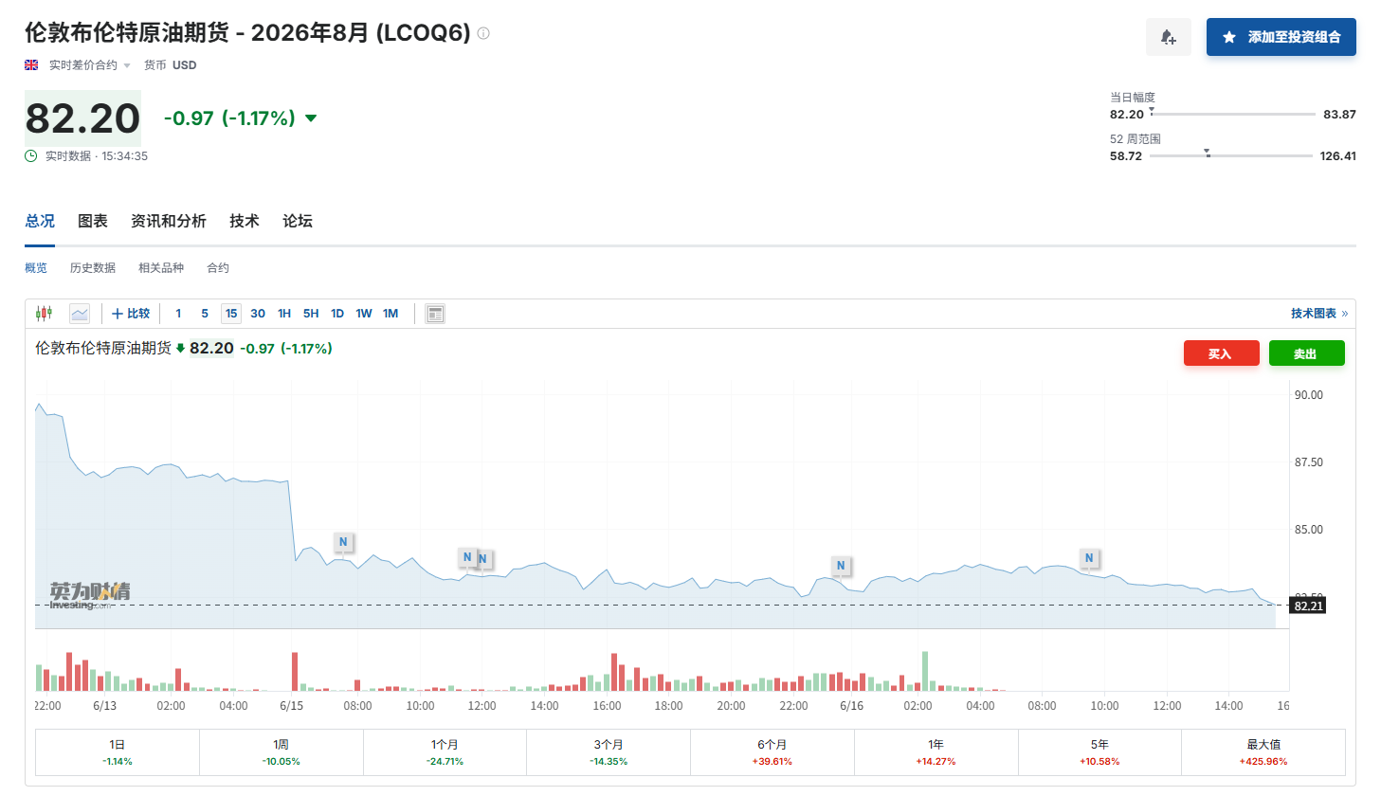Click the 比较 compare button
The width and height of the screenshot is (1381, 796).
(131, 314)
